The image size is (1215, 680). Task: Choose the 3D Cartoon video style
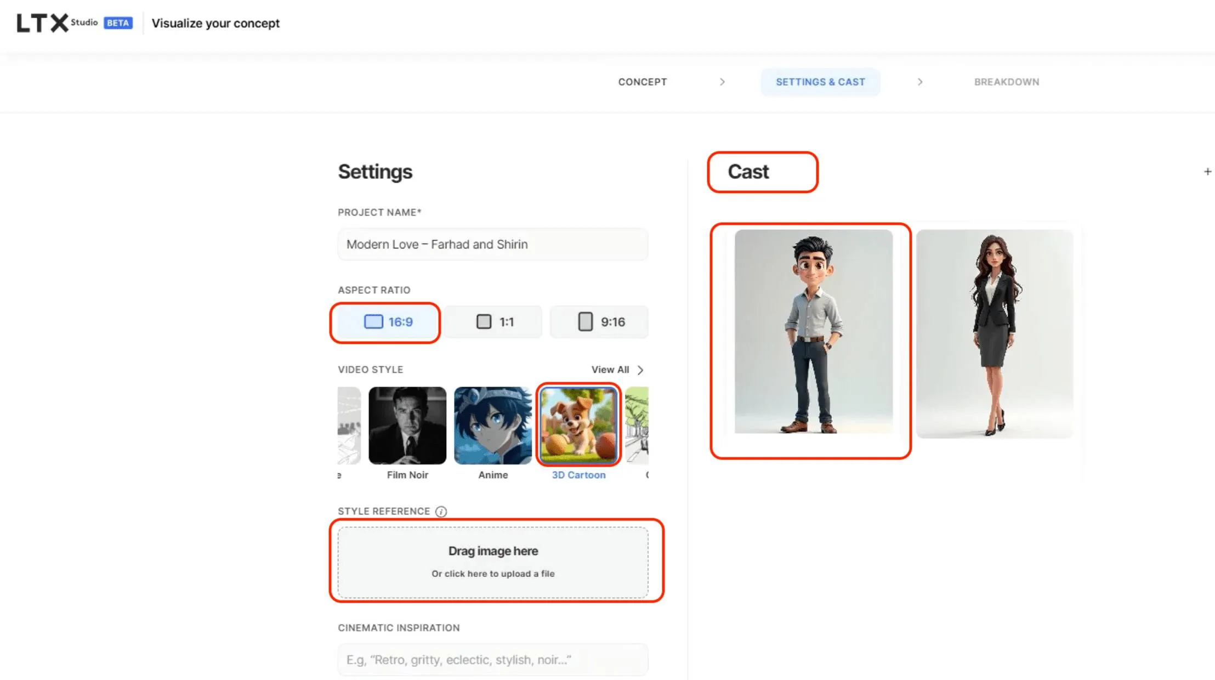578,426
